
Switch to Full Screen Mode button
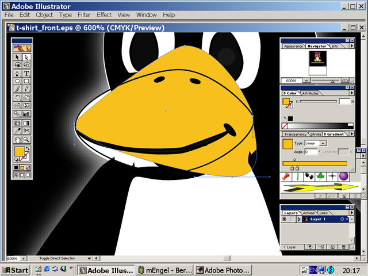[28, 175]
